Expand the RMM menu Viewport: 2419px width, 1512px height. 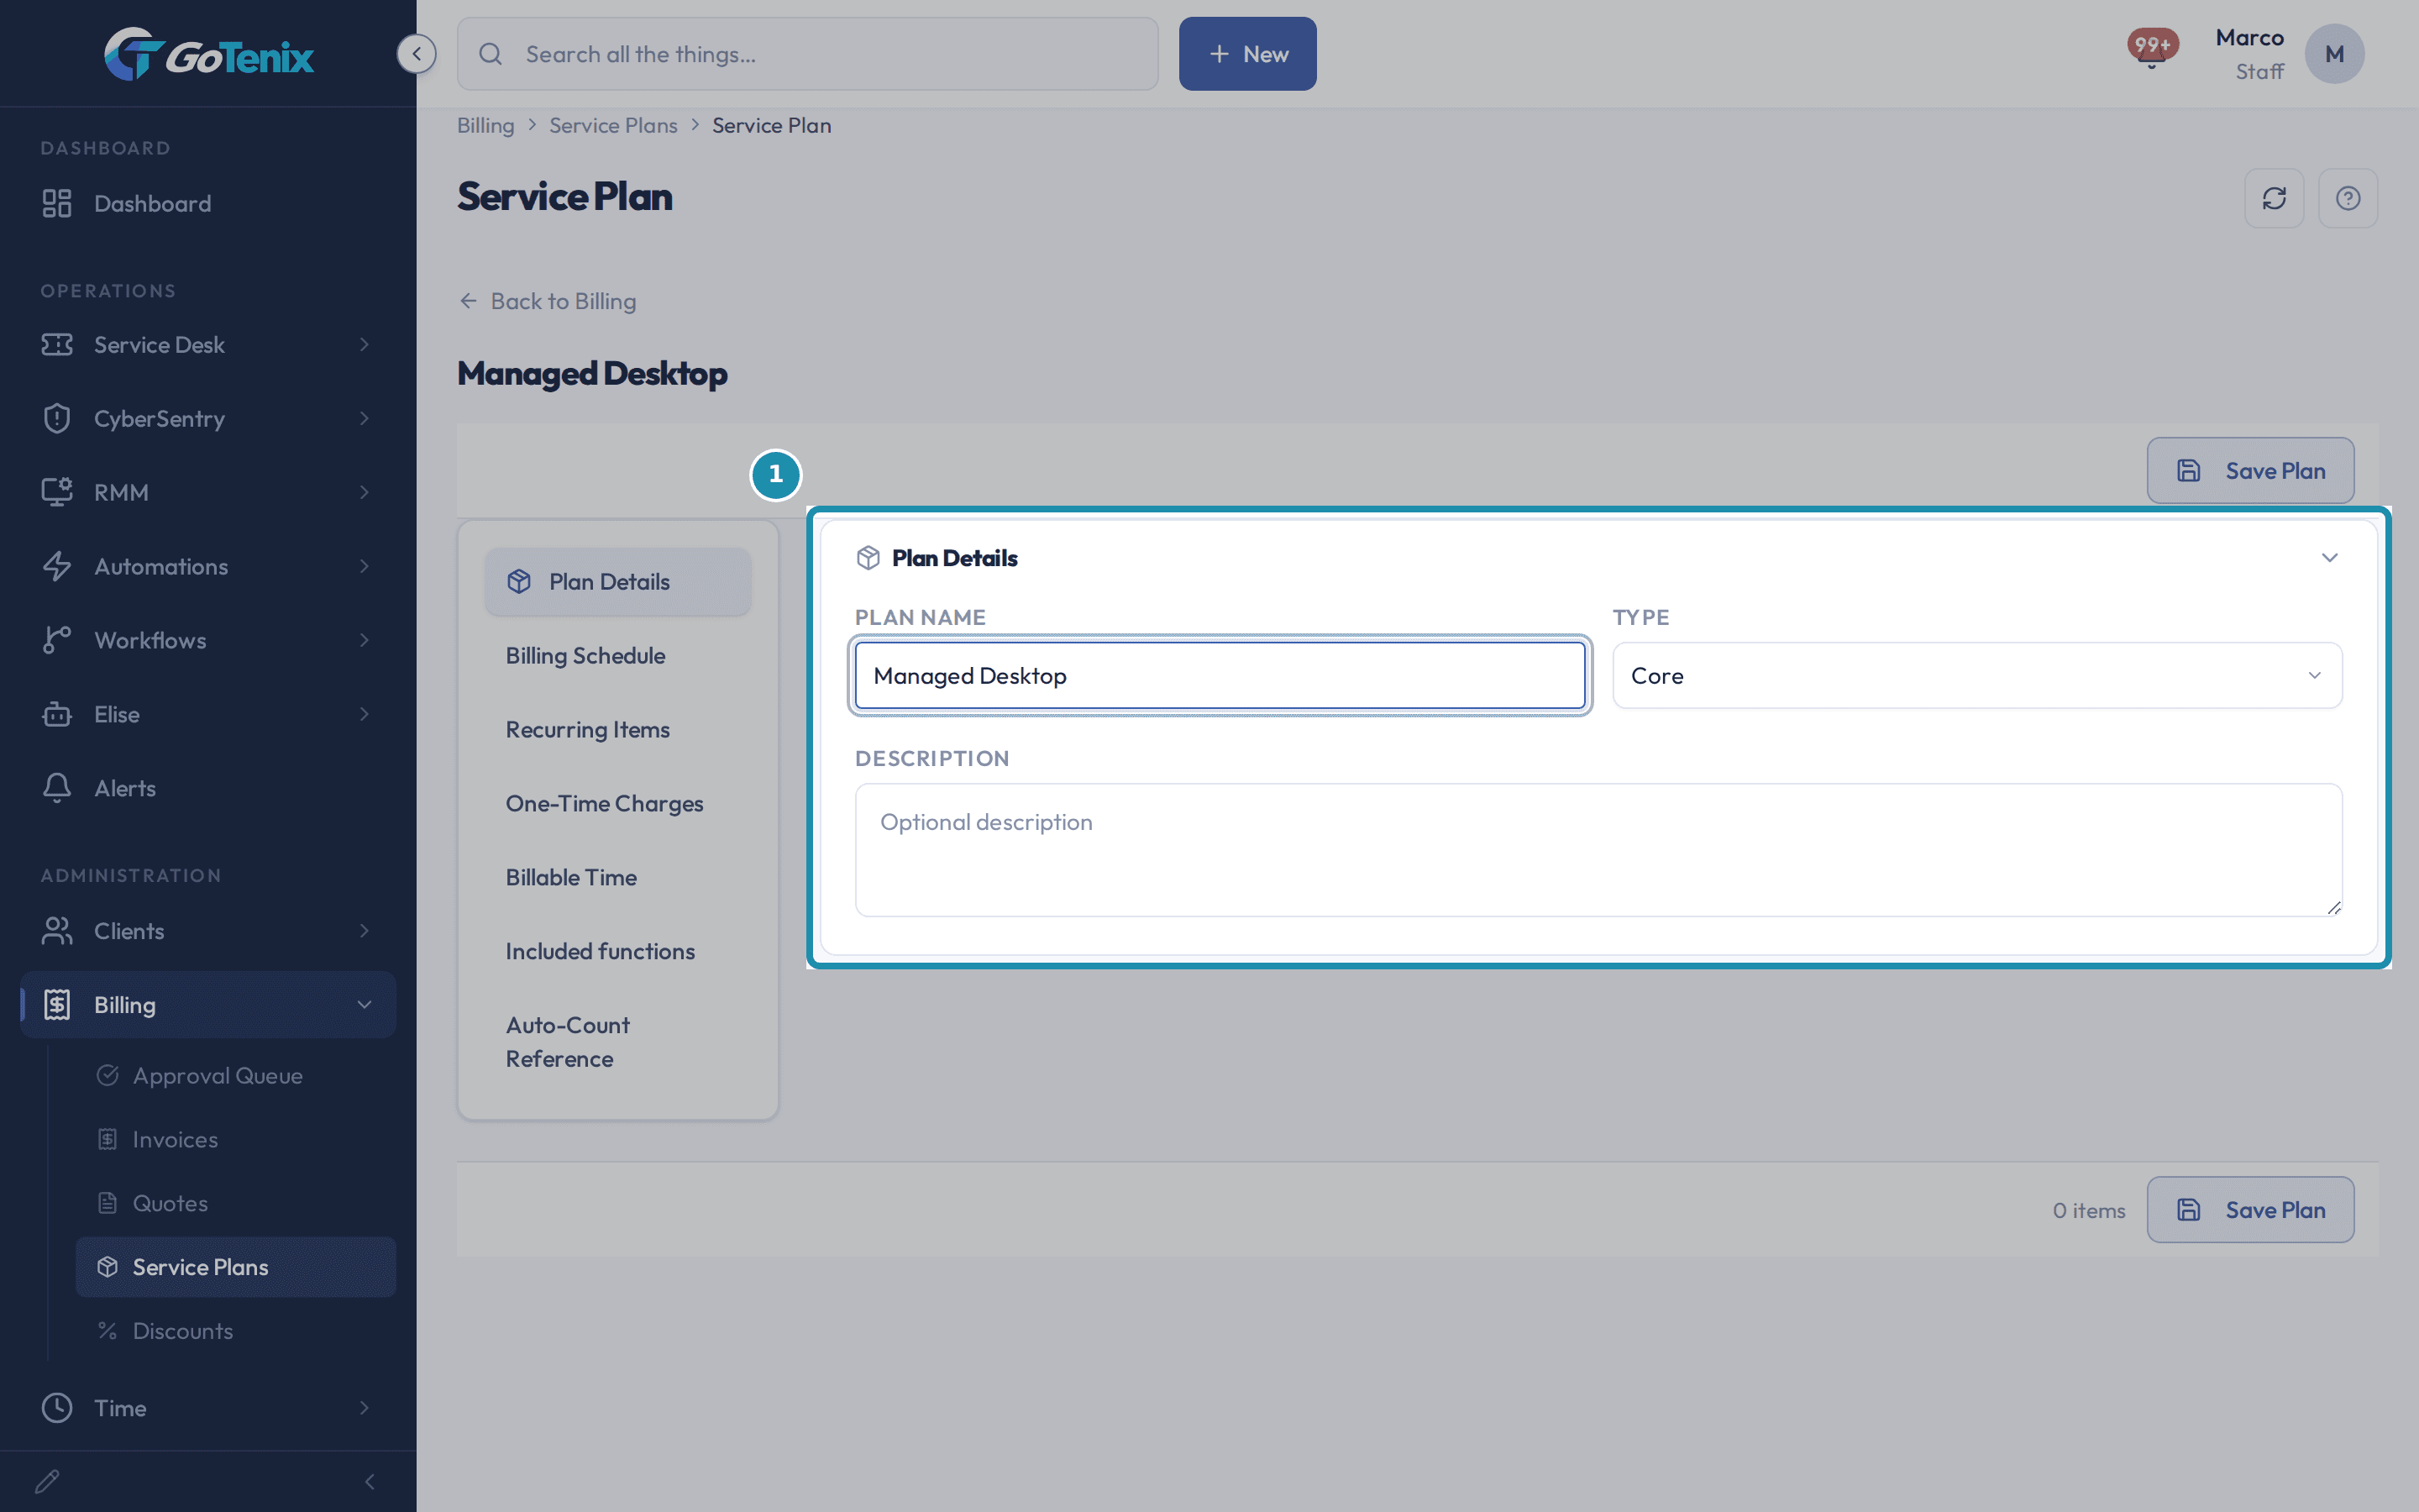tap(208, 492)
